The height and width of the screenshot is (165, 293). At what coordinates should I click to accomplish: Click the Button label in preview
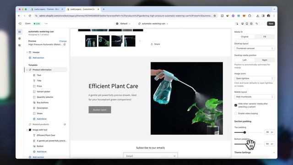tap(100, 110)
